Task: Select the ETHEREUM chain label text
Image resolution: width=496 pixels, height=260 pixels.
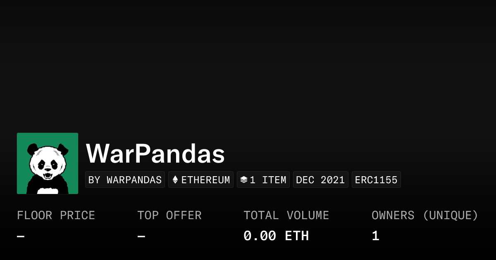Action: tap(205, 180)
